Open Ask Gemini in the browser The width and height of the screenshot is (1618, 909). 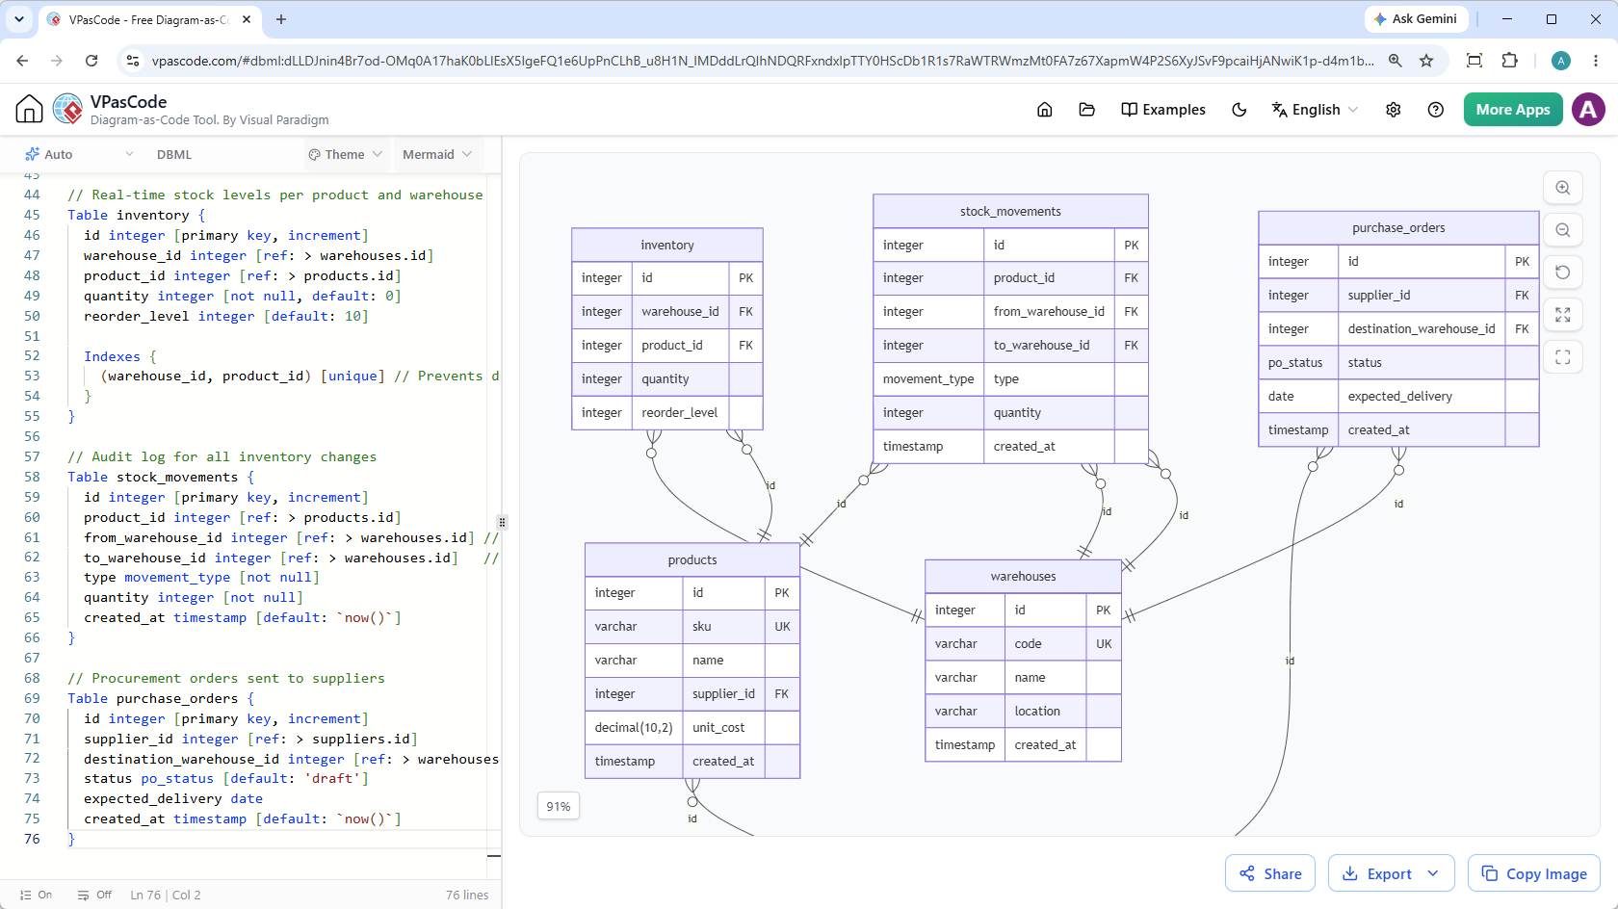(x=1416, y=19)
